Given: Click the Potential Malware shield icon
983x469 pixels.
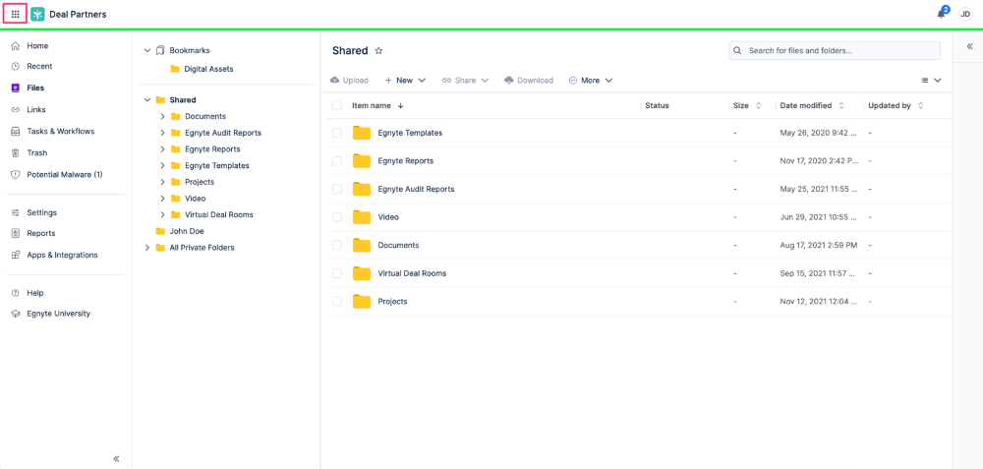Looking at the screenshot, I should point(16,174).
